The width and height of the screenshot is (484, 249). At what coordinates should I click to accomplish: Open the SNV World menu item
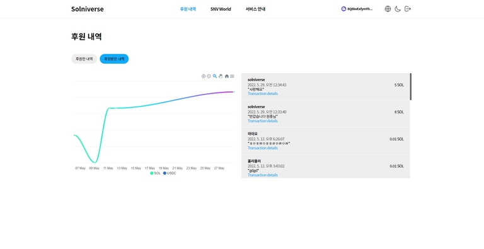coord(221,9)
